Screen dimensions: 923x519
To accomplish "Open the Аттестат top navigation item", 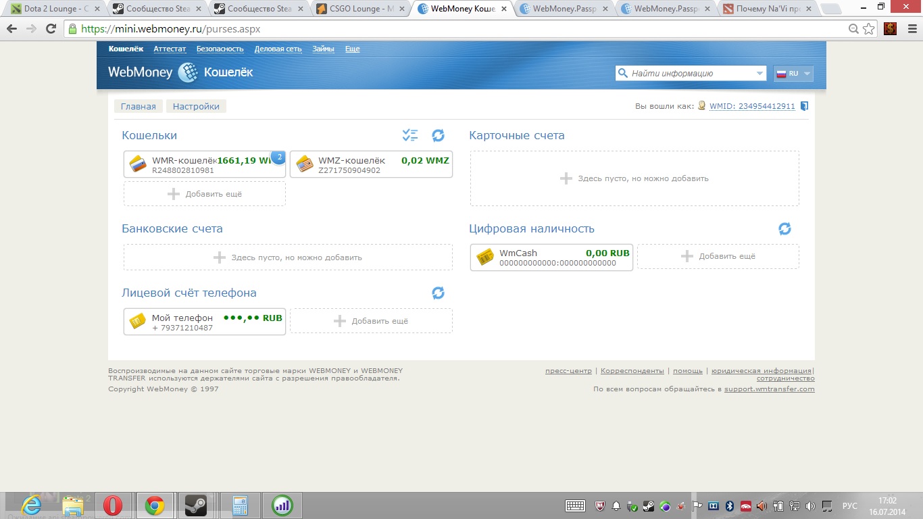I will [170, 49].
